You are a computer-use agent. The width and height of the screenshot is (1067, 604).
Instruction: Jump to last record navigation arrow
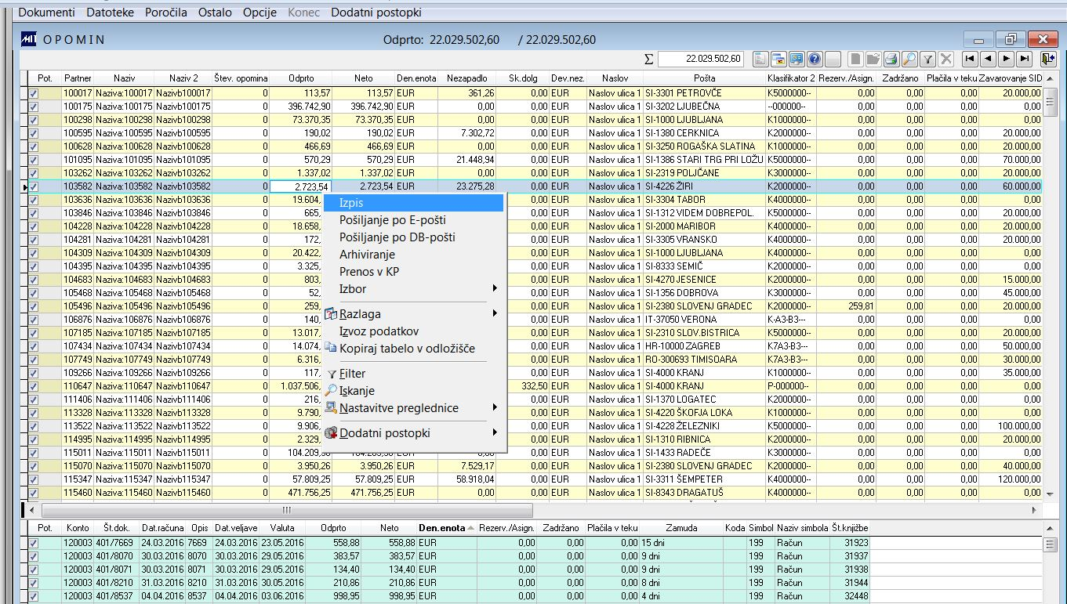click(x=1024, y=59)
